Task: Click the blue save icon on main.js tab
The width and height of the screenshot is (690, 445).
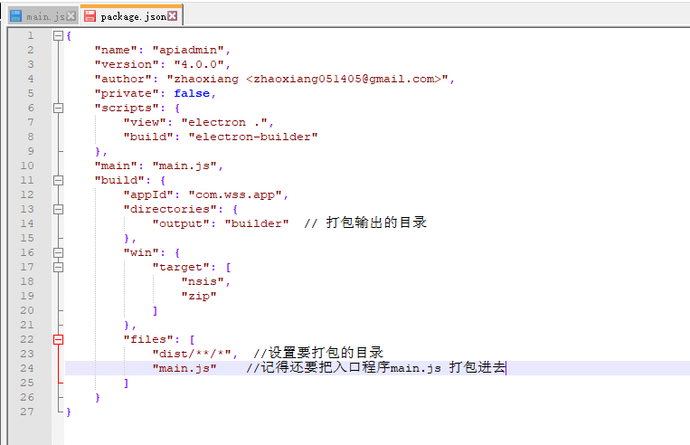Action: (x=16, y=16)
